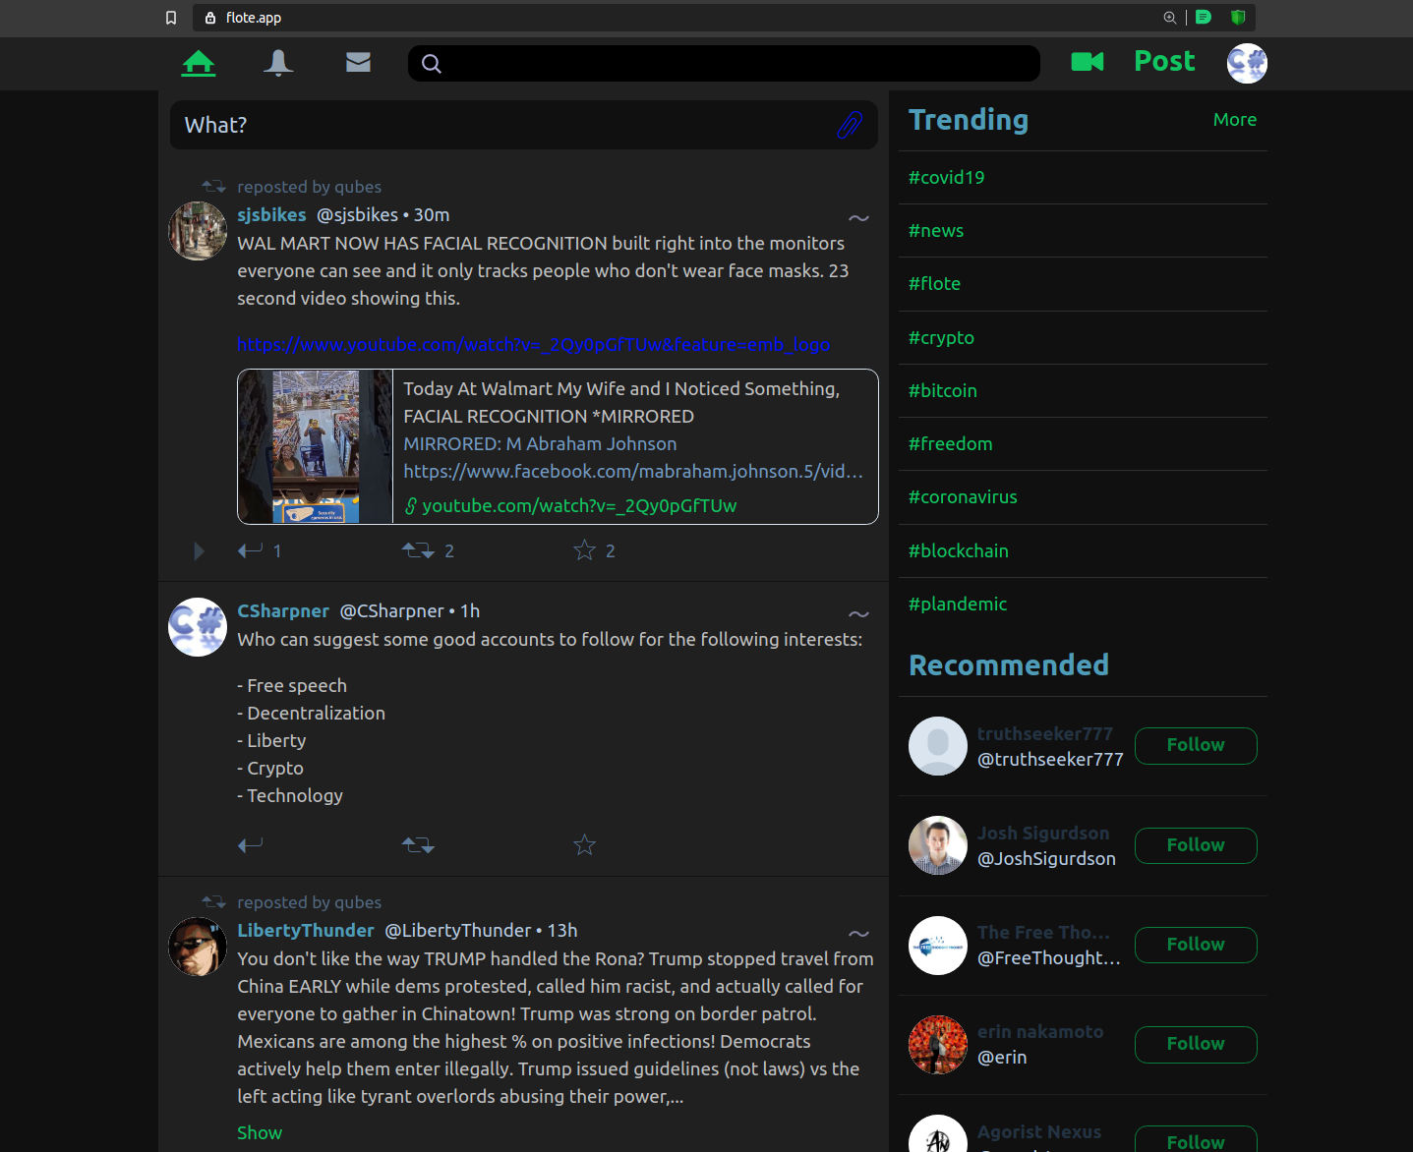The height and width of the screenshot is (1152, 1413).
Task: Open the #plandemic trending tag
Action: (958, 605)
